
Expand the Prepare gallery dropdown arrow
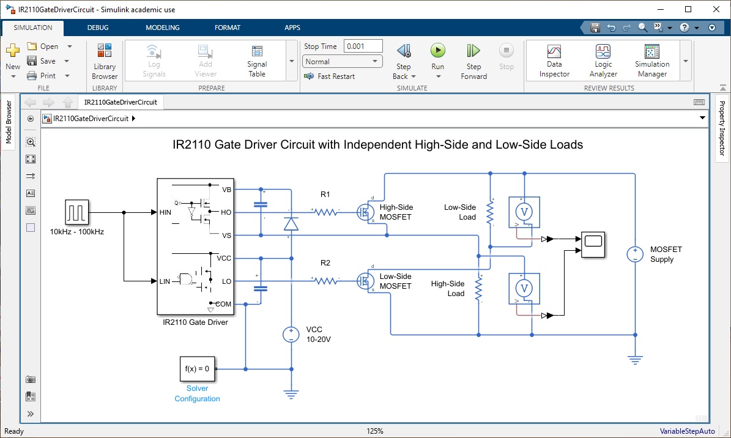291,61
